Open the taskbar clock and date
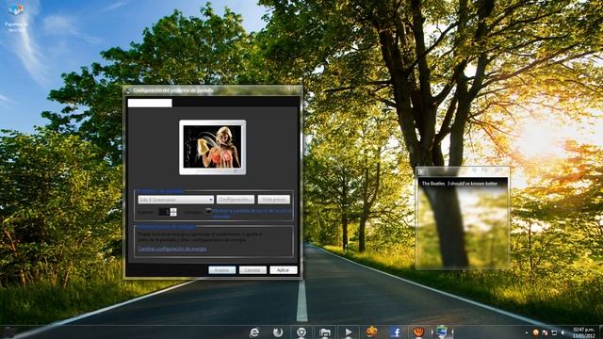This screenshot has width=603, height=339. (x=583, y=332)
